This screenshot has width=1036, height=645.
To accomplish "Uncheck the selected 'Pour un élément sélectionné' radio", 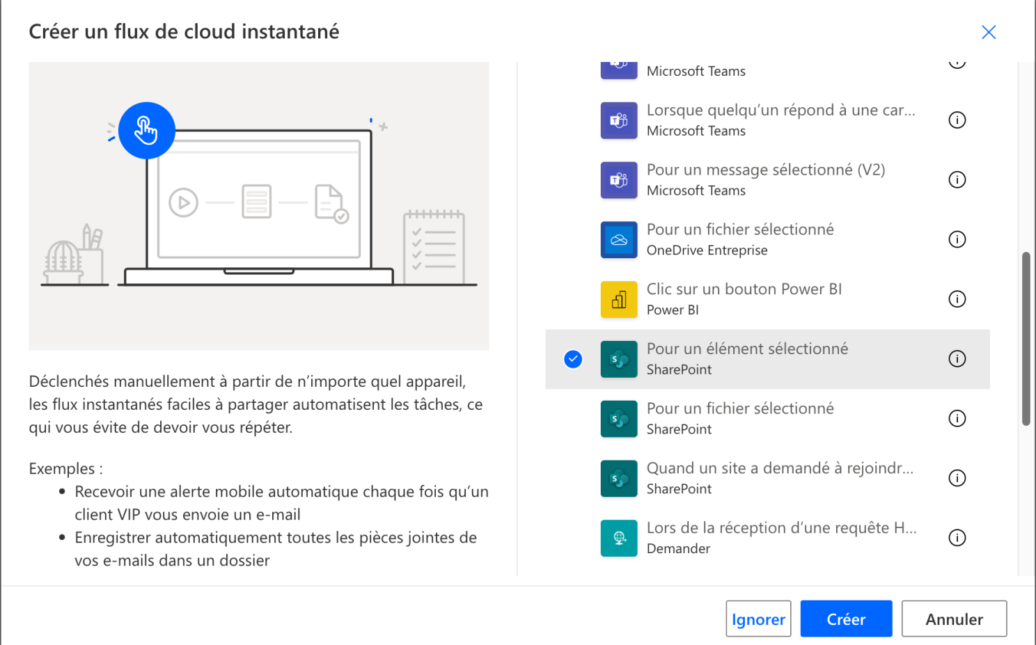I will 573,359.
